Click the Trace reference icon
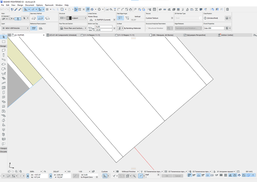Viewport: 257px width, 182px height. point(62,9)
